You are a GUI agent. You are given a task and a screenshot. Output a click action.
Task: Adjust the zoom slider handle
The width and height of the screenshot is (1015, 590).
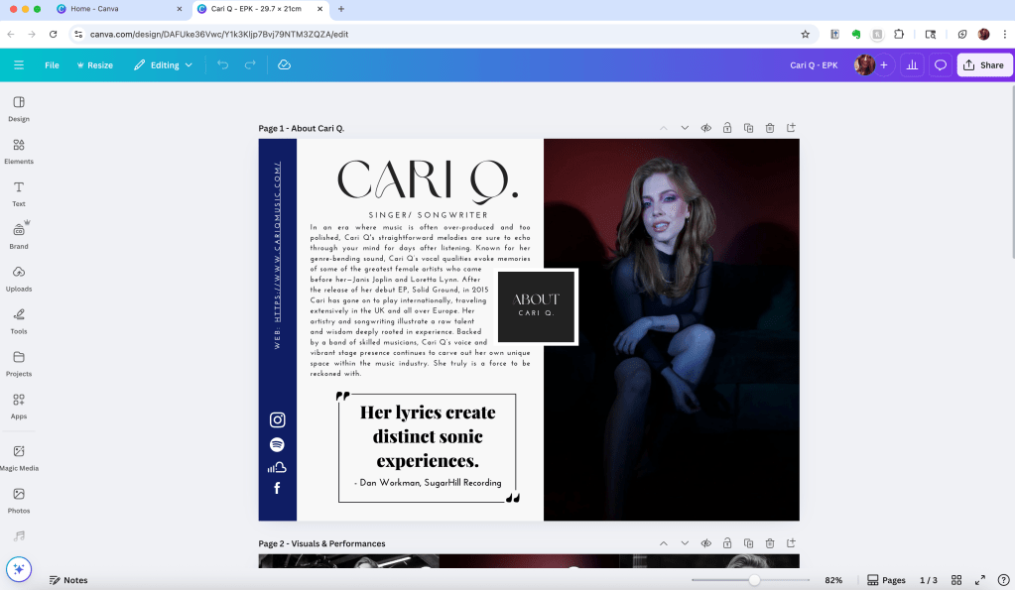tap(754, 580)
